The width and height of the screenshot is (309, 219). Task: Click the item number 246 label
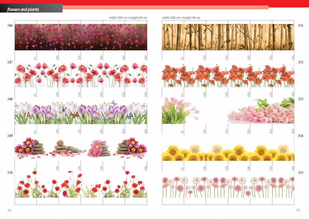(10, 26)
